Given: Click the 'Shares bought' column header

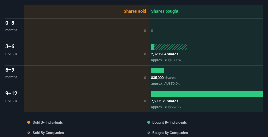Looking at the screenshot, I should coord(165,11).
